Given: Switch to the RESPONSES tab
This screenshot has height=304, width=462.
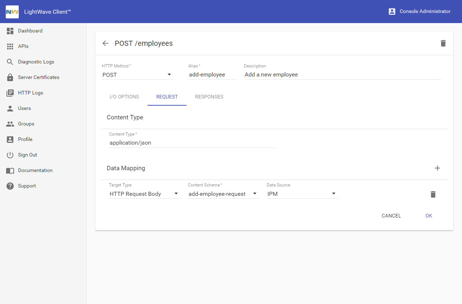Looking at the screenshot, I should pyautogui.click(x=209, y=97).
